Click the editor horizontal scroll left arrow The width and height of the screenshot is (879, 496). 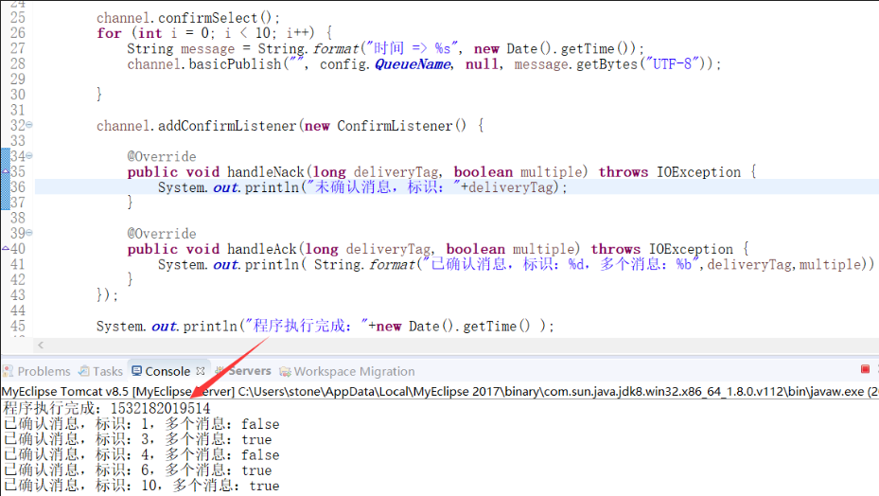41,345
